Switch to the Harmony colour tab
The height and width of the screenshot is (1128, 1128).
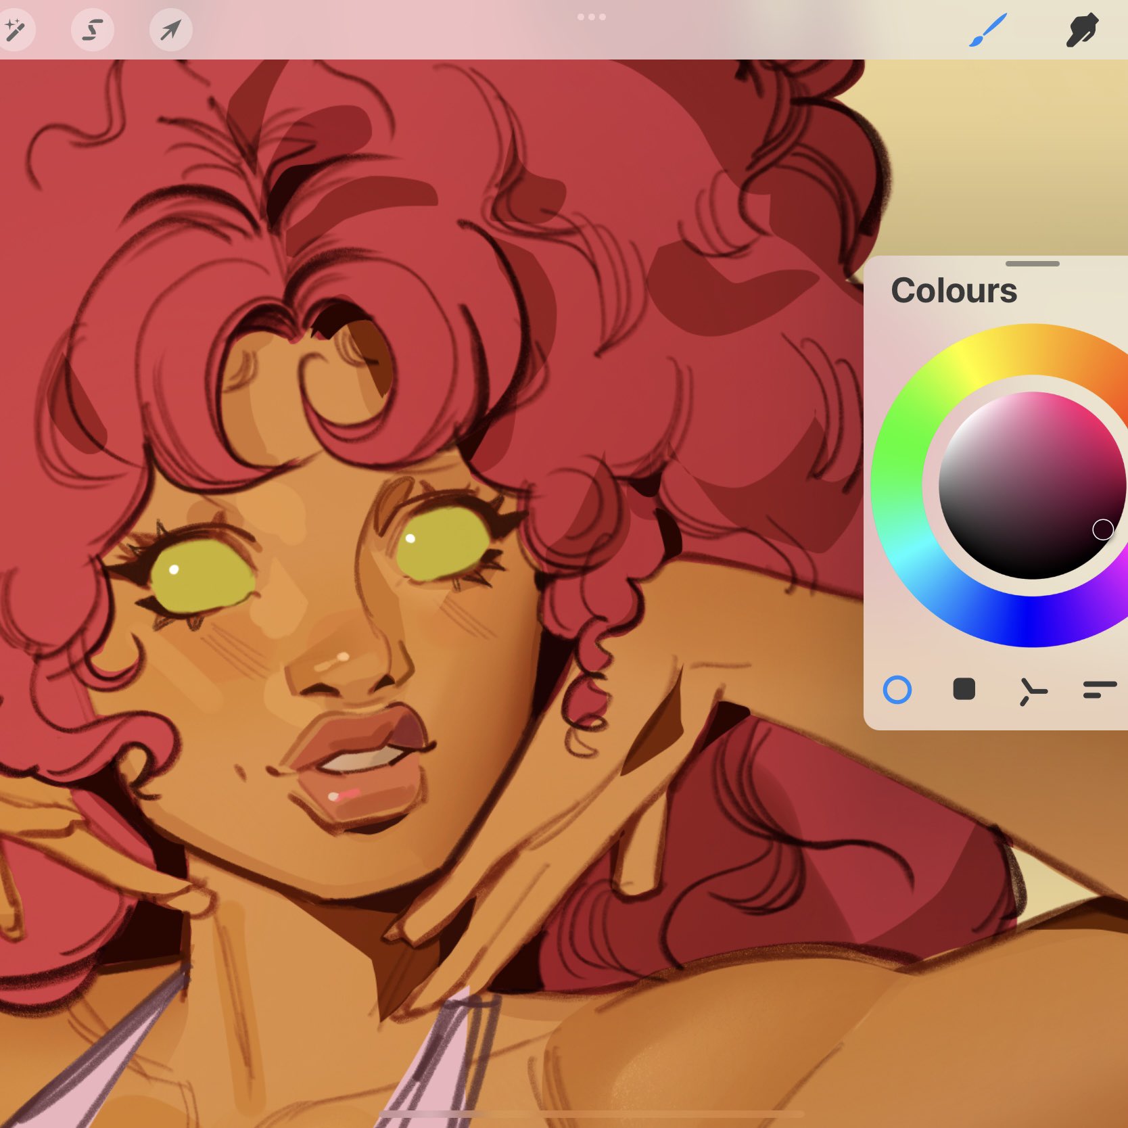pyautogui.click(x=1032, y=691)
